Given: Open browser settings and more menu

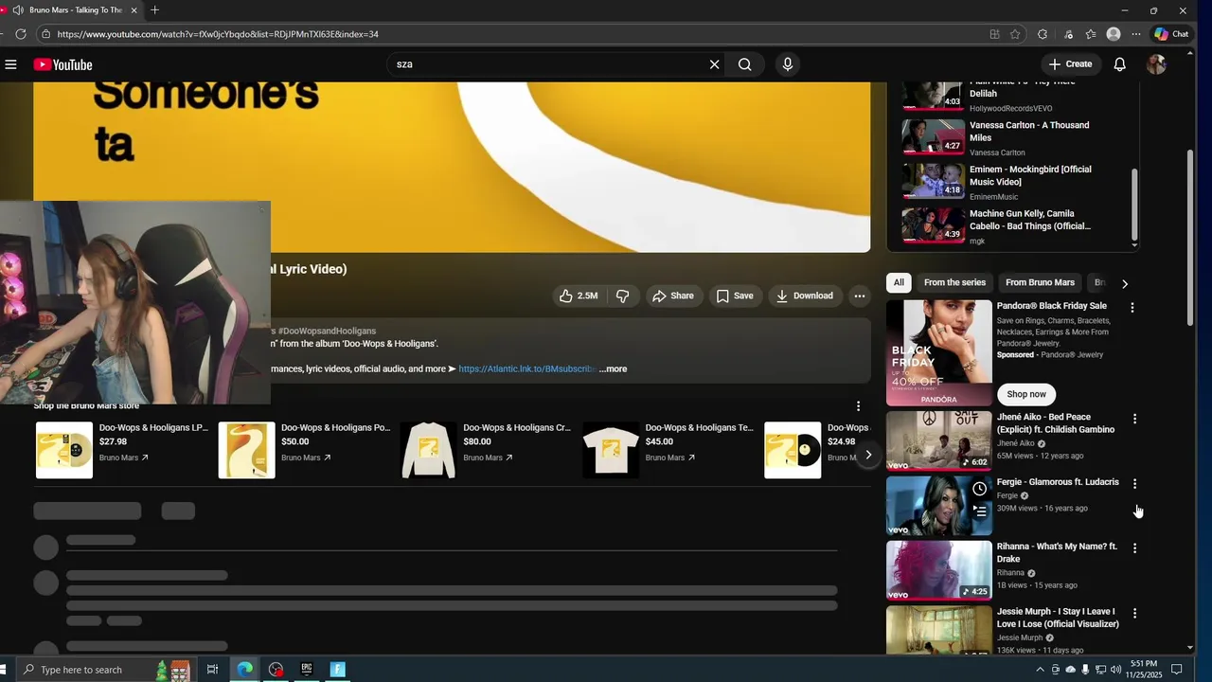Looking at the screenshot, I should point(1136,34).
